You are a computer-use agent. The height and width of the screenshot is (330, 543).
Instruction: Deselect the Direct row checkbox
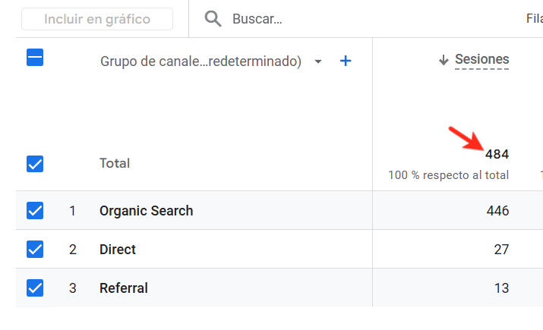(x=35, y=249)
